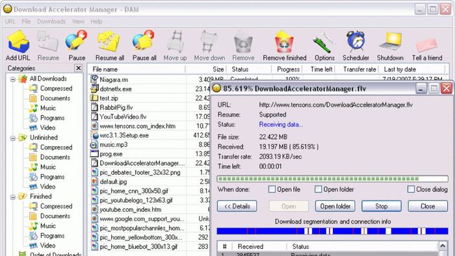
Task: Open the View menu
Action: point(78,21)
